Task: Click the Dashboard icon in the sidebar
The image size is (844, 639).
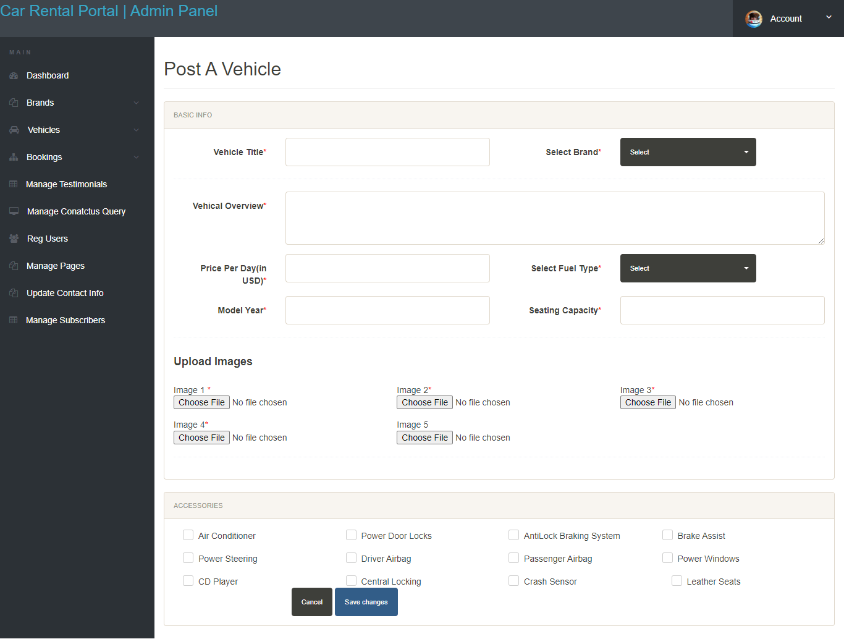Action: [14, 75]
